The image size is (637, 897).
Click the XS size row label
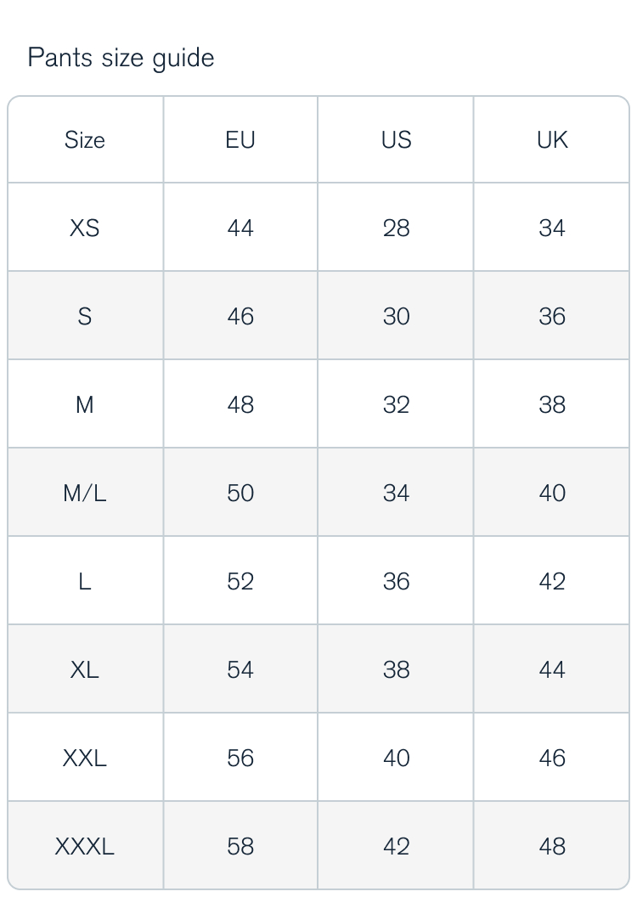click(x=85, y=228)
